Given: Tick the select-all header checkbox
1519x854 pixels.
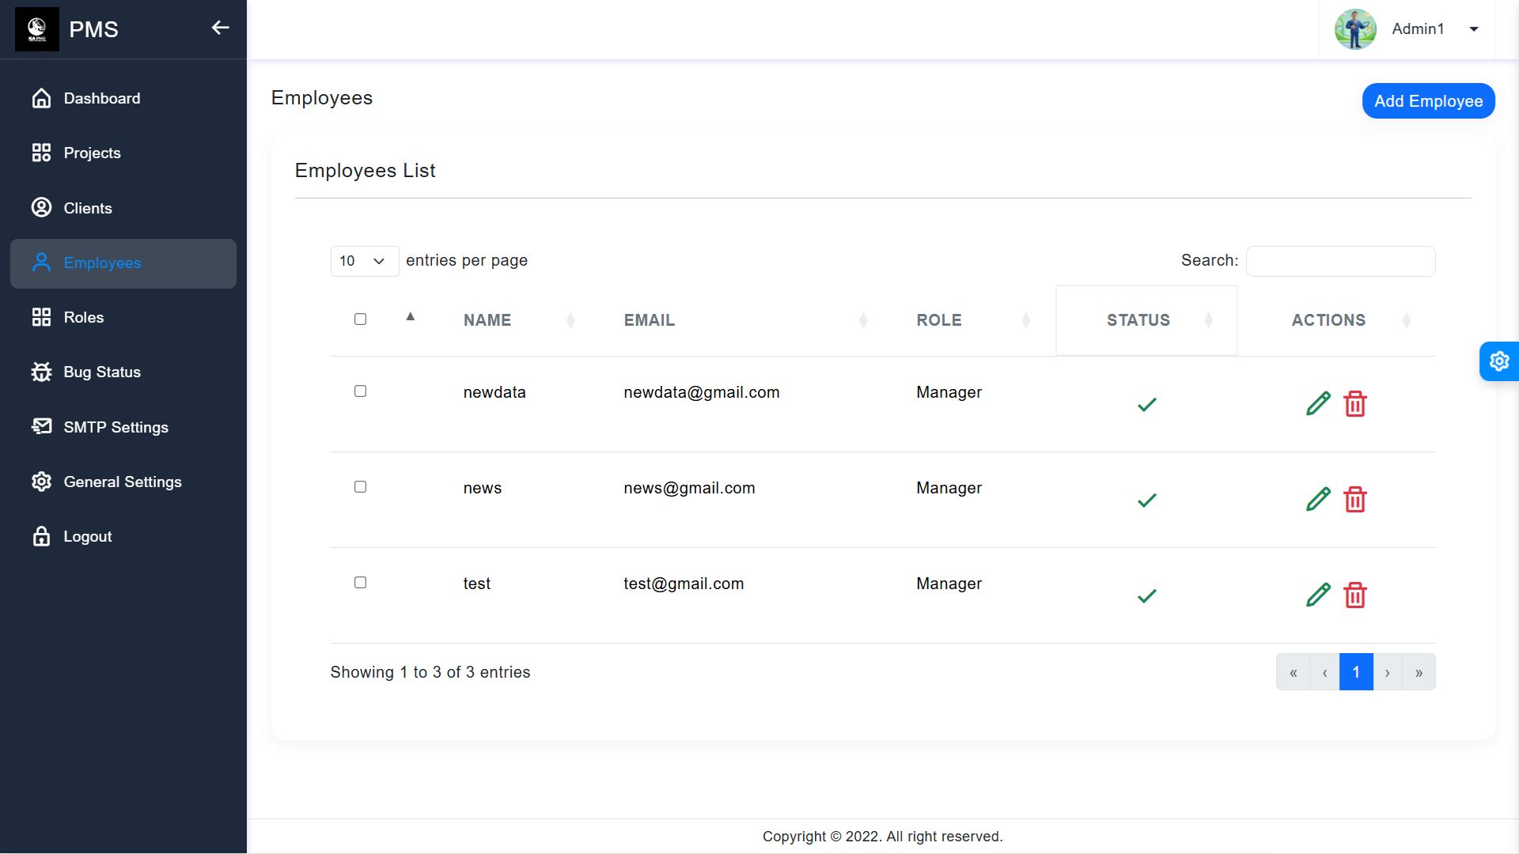Looking at the screenshot, I should pyautogui.click(x=360, y=319).
